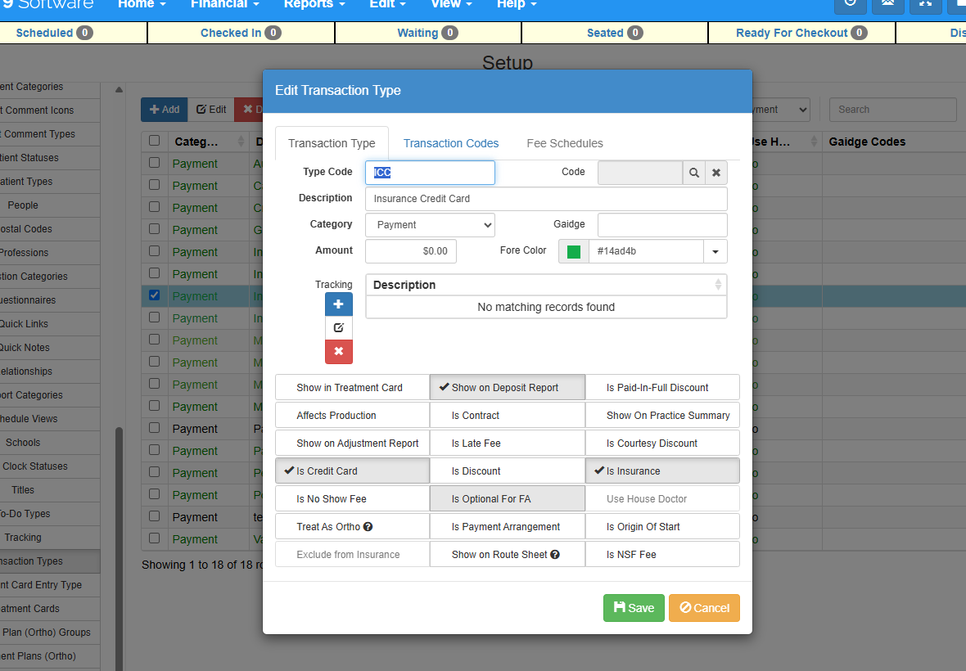Check the header select-all checkbox in table
Screen dimensions: 966x671
pyautogui.click(x=155, y=141)
